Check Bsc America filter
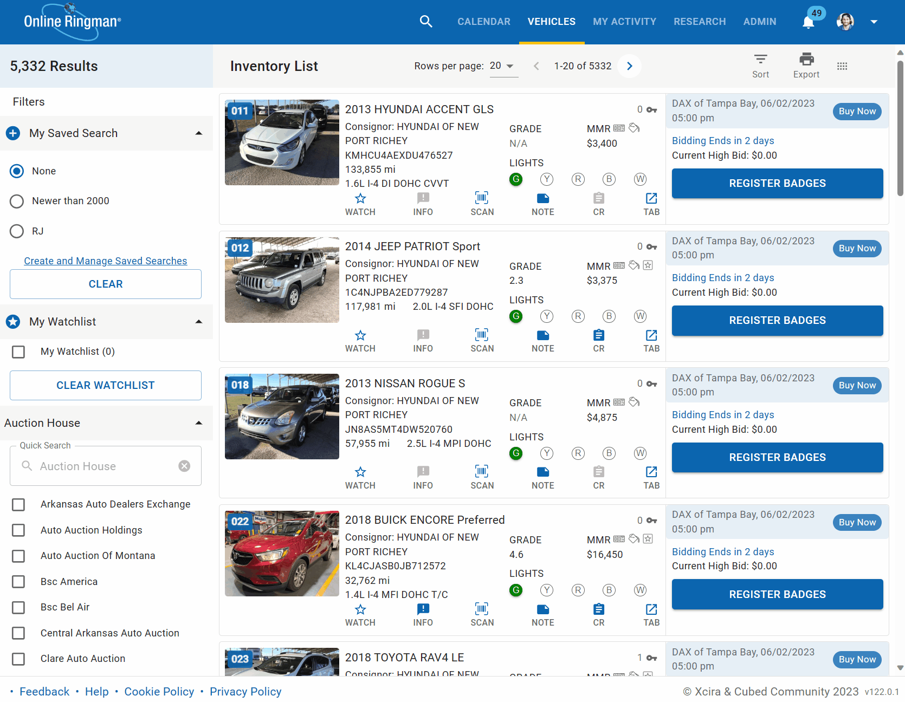Image resolution: width=905 pixels, height=702 pixels. coord(18,582)
